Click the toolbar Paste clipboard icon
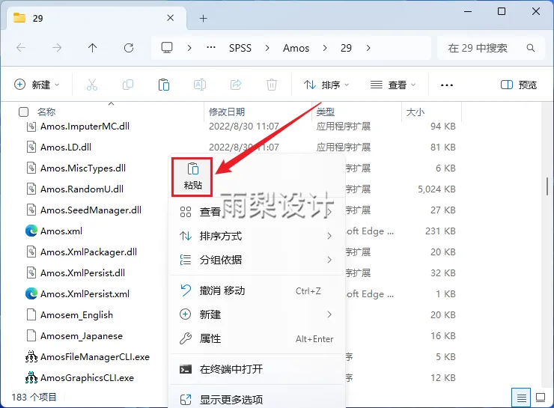The width and height of the screenshot is (554, 408). [x=164, y=85]
